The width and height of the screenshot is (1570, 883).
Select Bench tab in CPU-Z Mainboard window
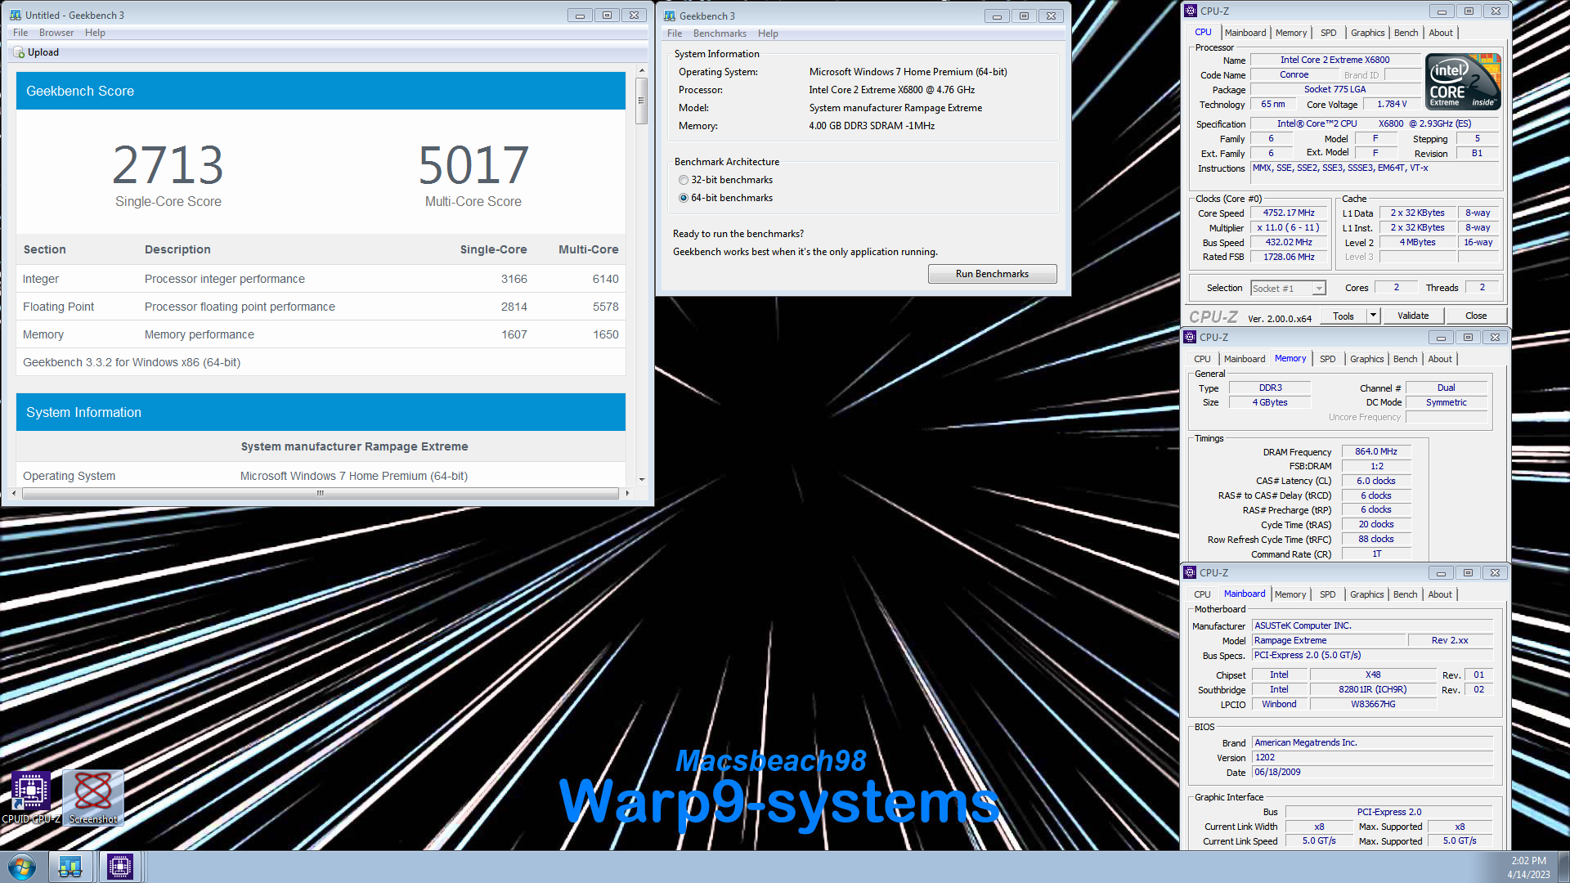click(1405, 594)
